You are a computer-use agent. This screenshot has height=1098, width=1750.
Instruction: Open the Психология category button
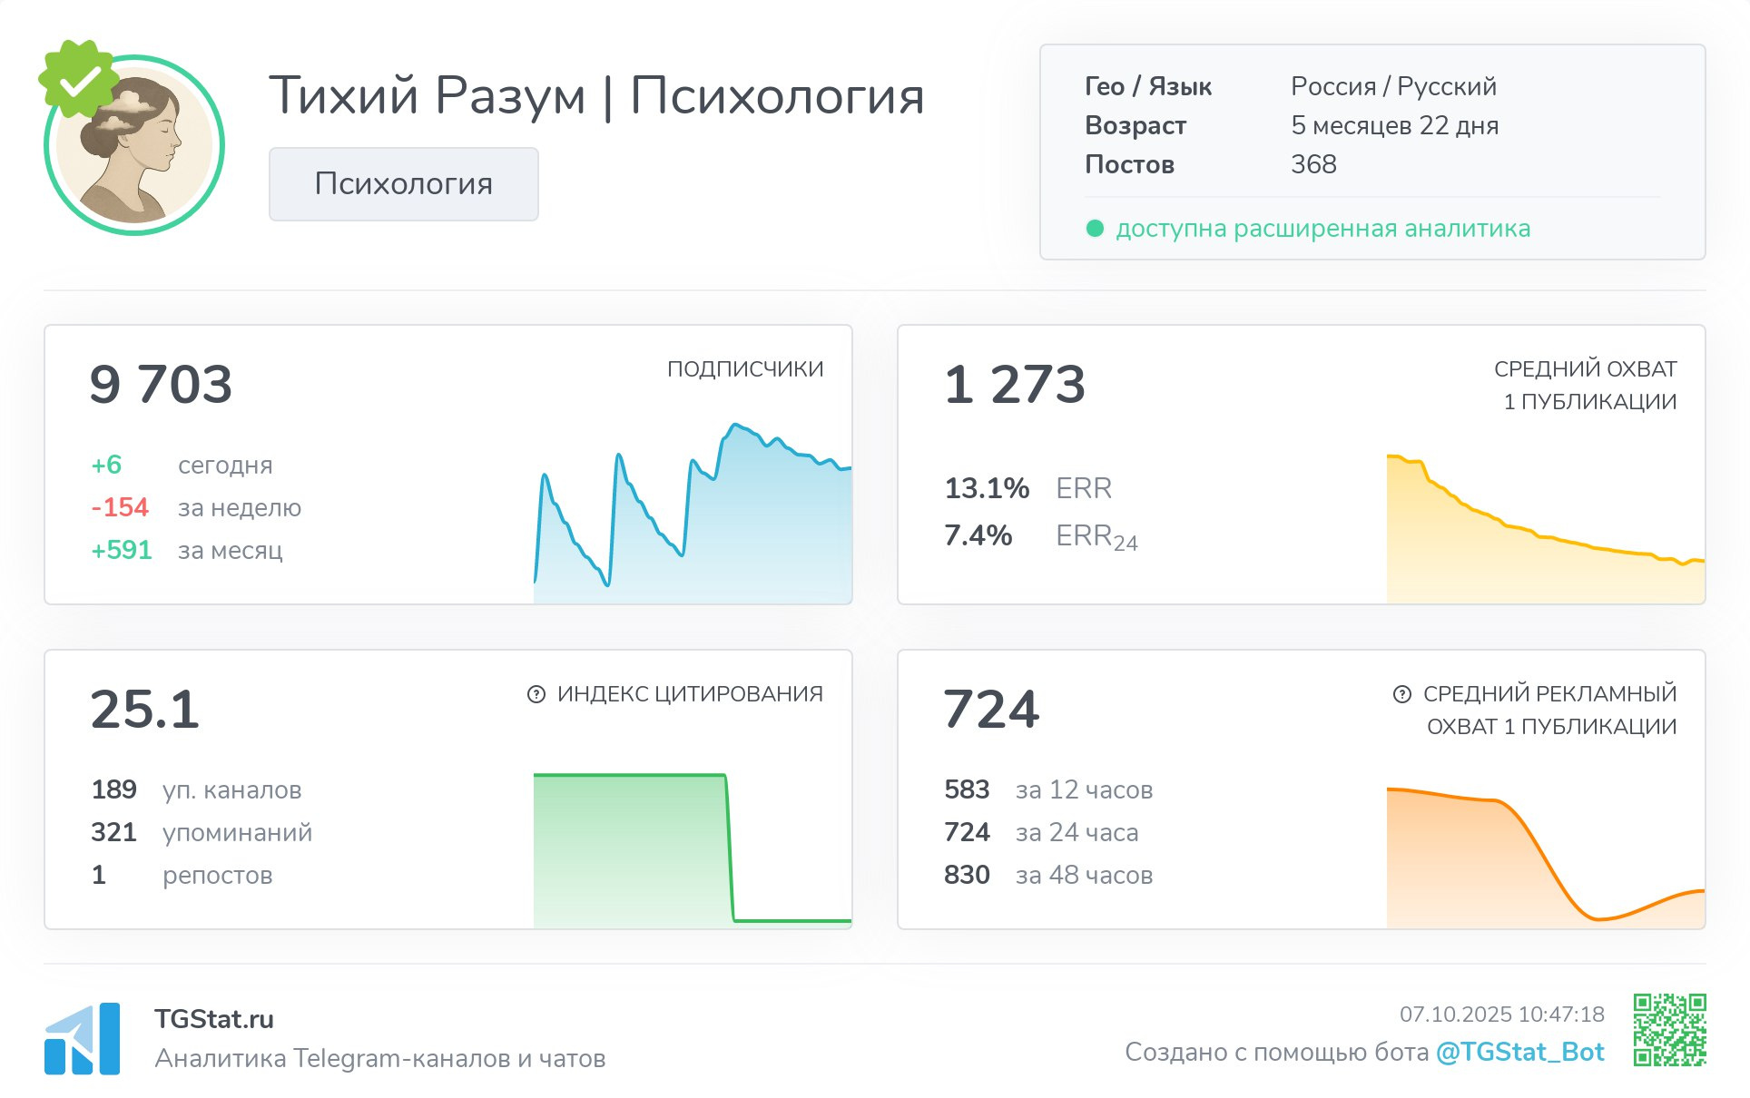tap(403, 184)
